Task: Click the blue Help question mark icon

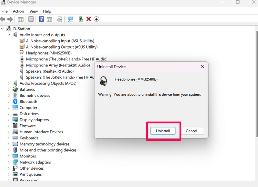Action: (x=42, y=19)
